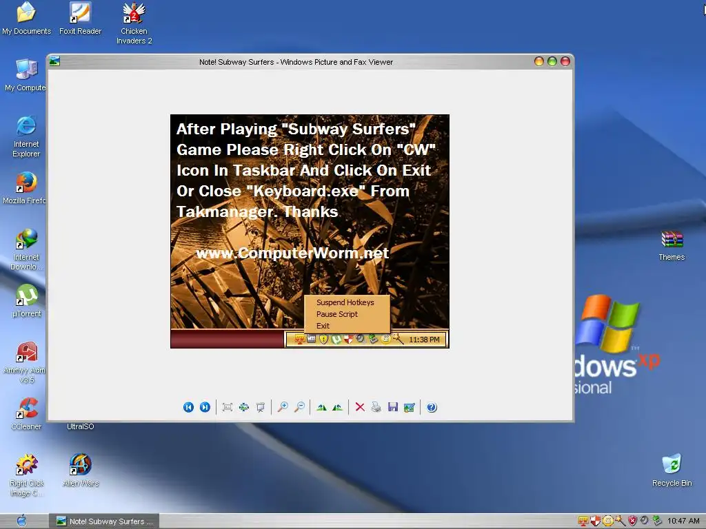Viewport: 706px width, 529px height.
Task: Select the Actual Size view icon
Action: tap(244, 408)
